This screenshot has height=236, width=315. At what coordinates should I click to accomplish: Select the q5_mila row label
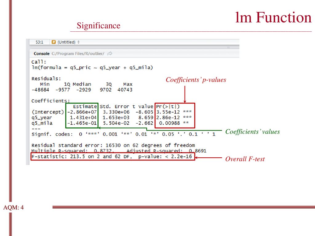coord(42,123)
